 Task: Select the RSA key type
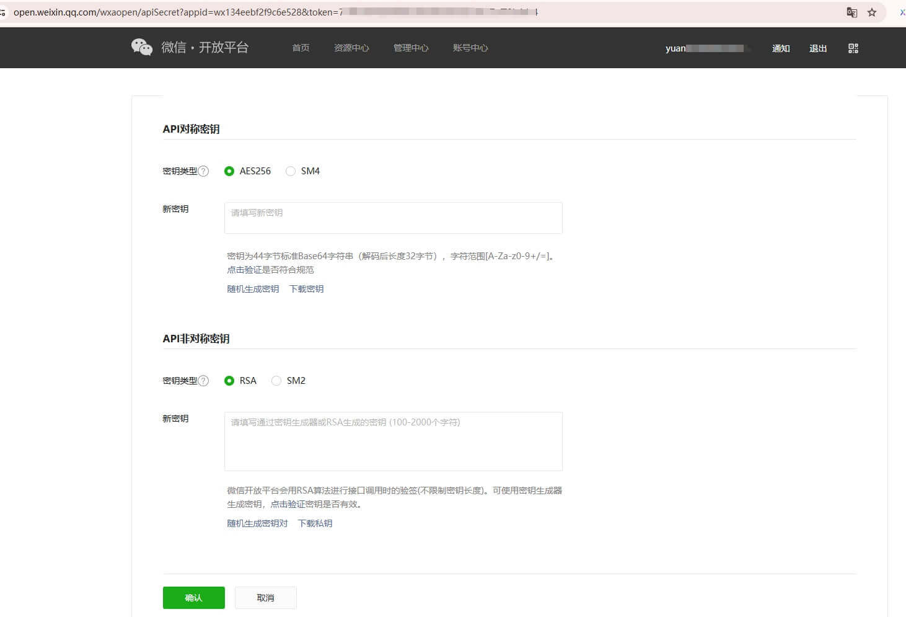click(x=229, y=381)
